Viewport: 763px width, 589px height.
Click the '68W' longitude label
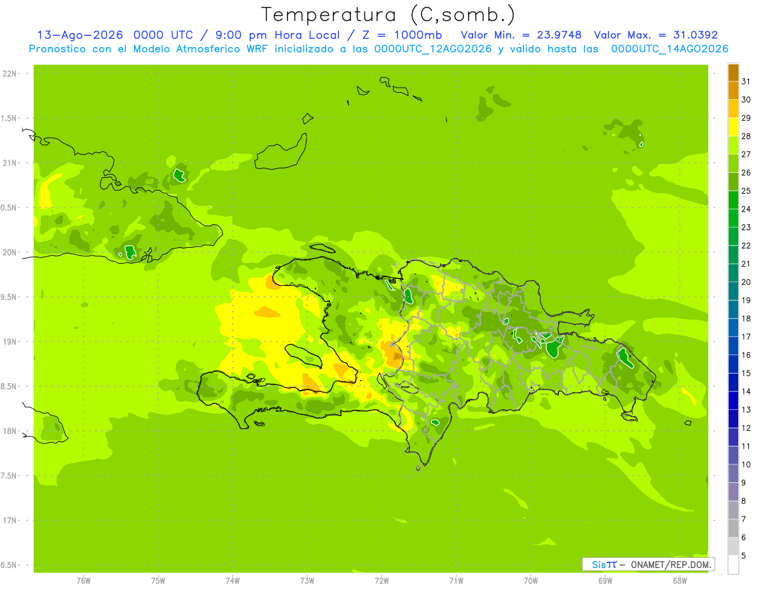(x=680, y=581)
